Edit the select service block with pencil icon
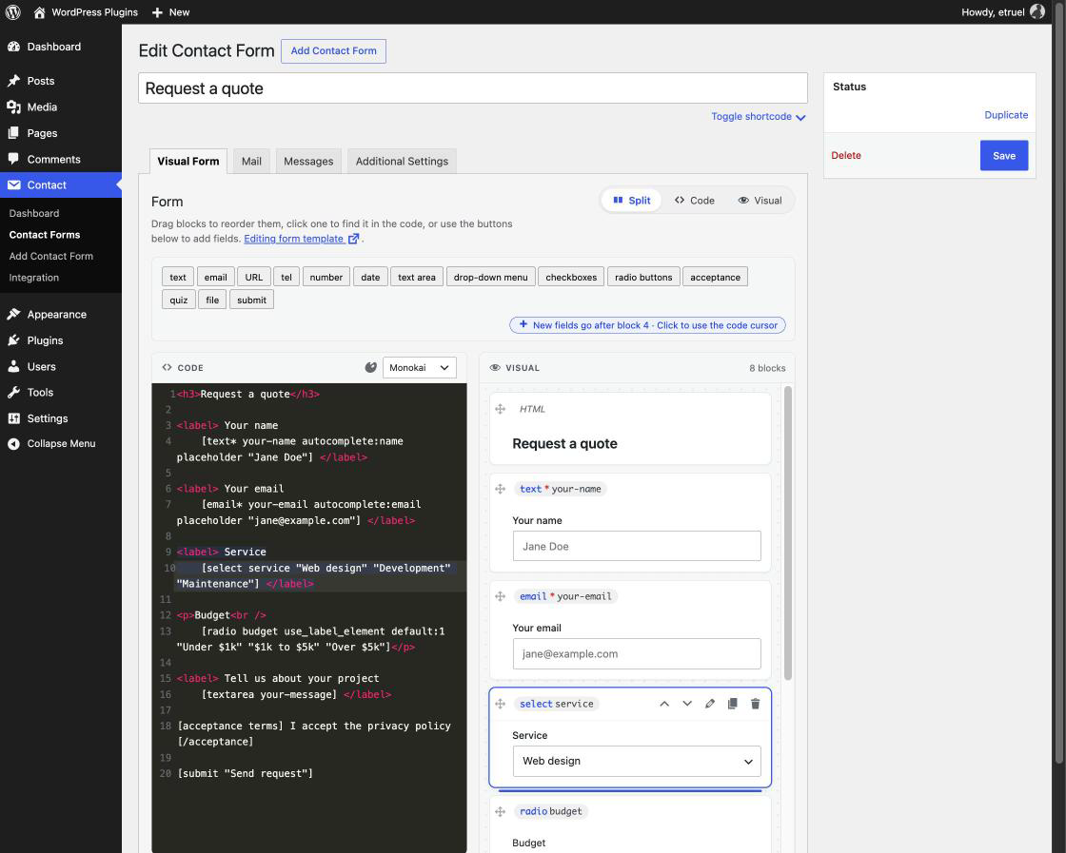This screenshot has width=1066, height=853. [x=710, y=704]
